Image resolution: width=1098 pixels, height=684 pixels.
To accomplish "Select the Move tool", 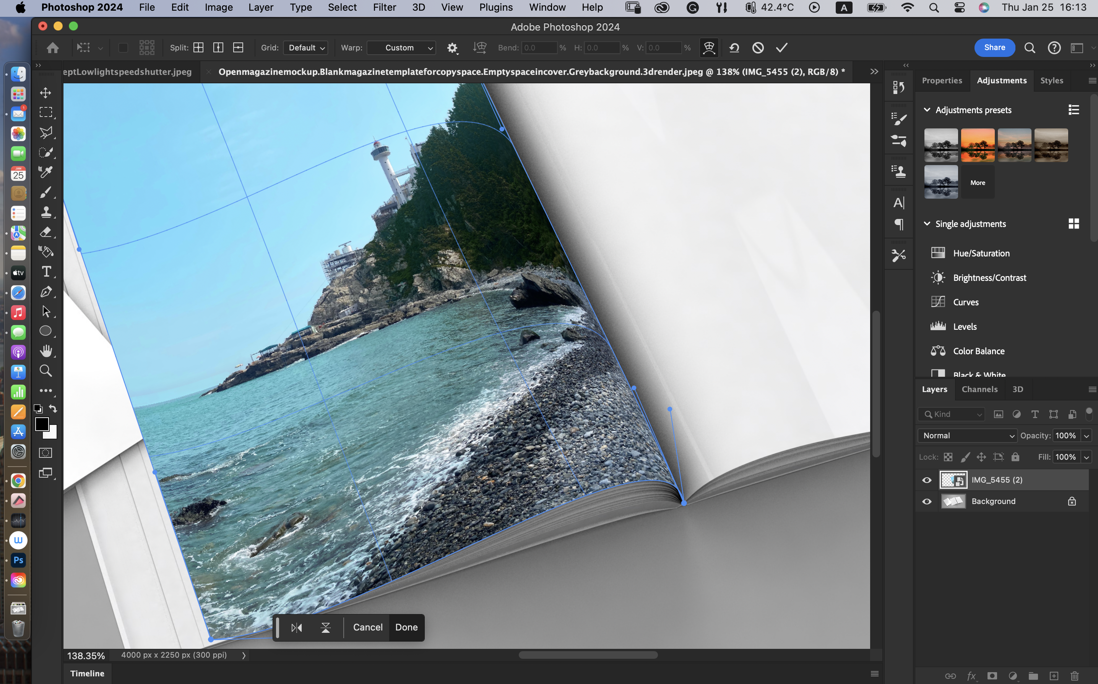I will pyautogui.click(x=45, y=93).
